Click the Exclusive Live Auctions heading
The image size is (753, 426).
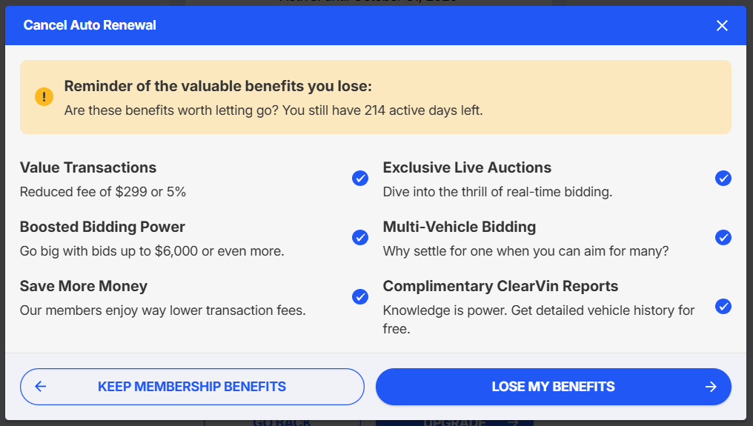pos(467,167)
